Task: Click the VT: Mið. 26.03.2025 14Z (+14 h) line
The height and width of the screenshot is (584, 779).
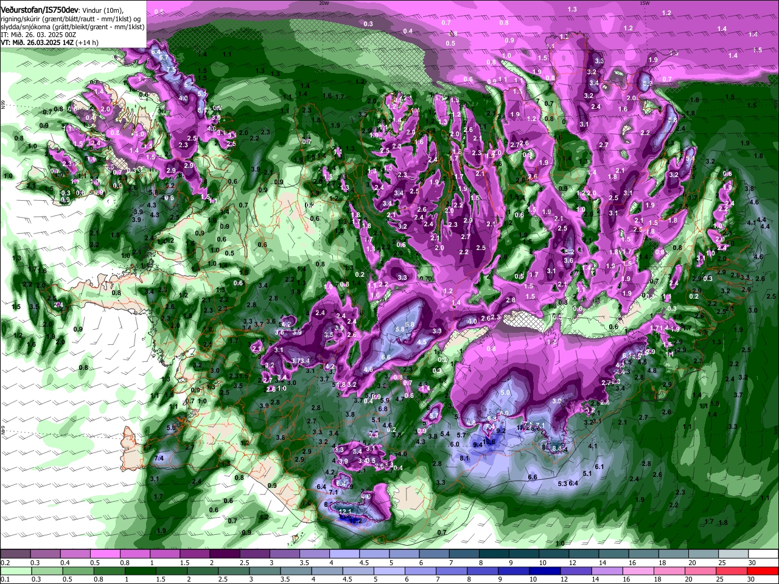Action: [x=49, y=43]
